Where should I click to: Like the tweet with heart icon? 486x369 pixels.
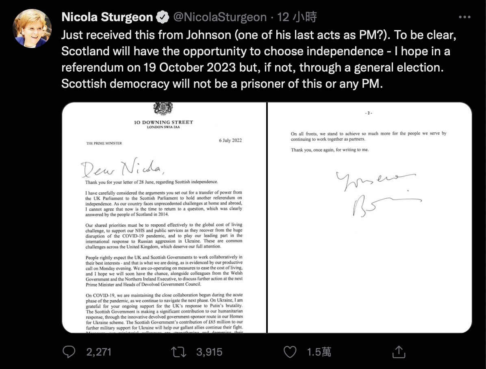(290, 352)
